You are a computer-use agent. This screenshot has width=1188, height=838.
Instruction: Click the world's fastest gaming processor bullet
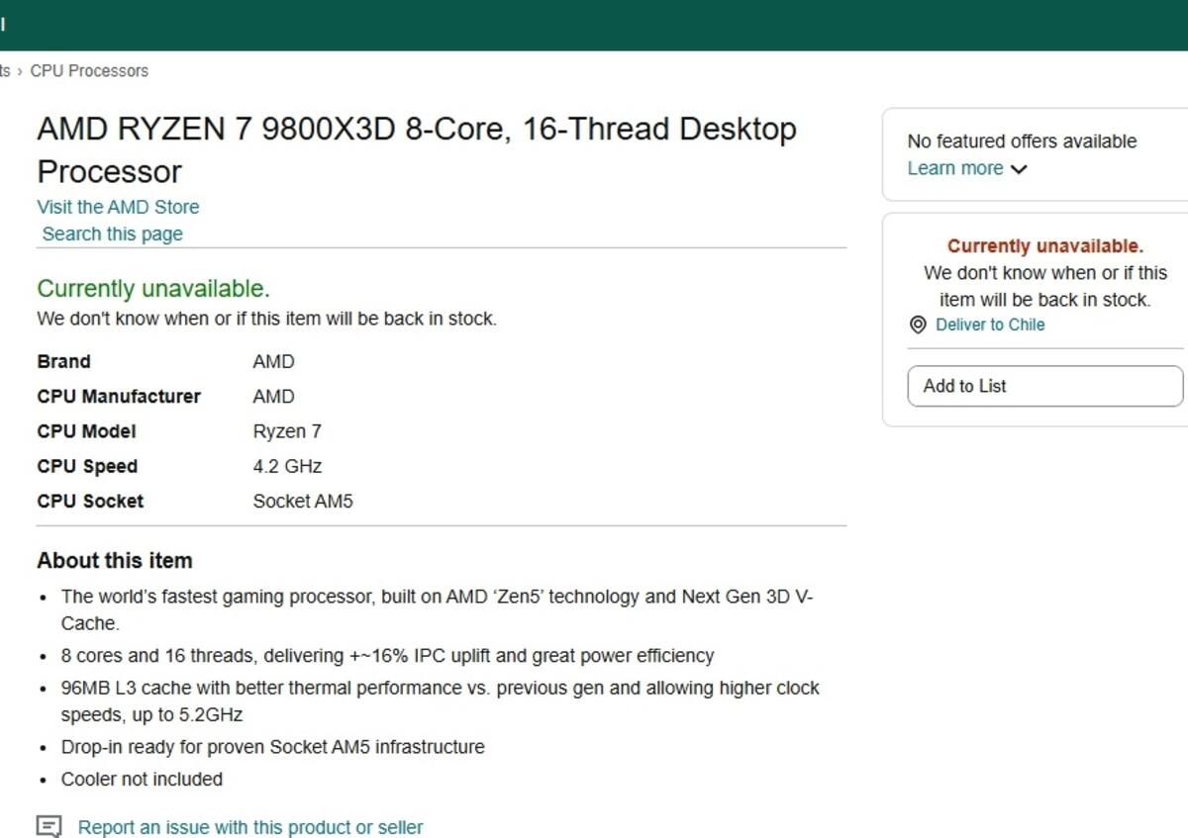437,609
